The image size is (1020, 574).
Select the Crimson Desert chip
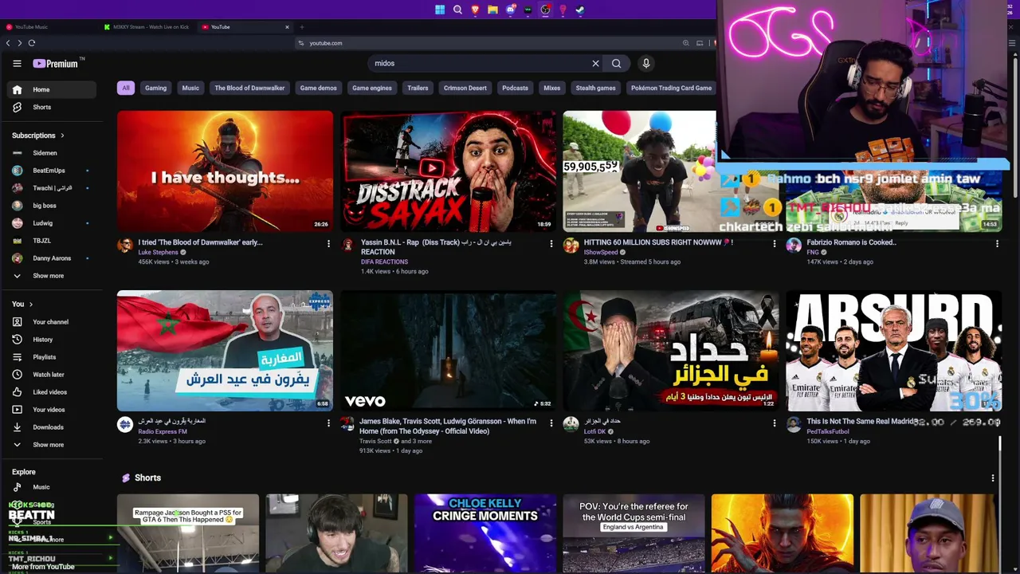point(465,88)
